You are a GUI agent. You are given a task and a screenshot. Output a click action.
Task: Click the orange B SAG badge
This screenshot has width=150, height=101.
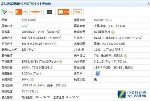(x=21, y=11)
